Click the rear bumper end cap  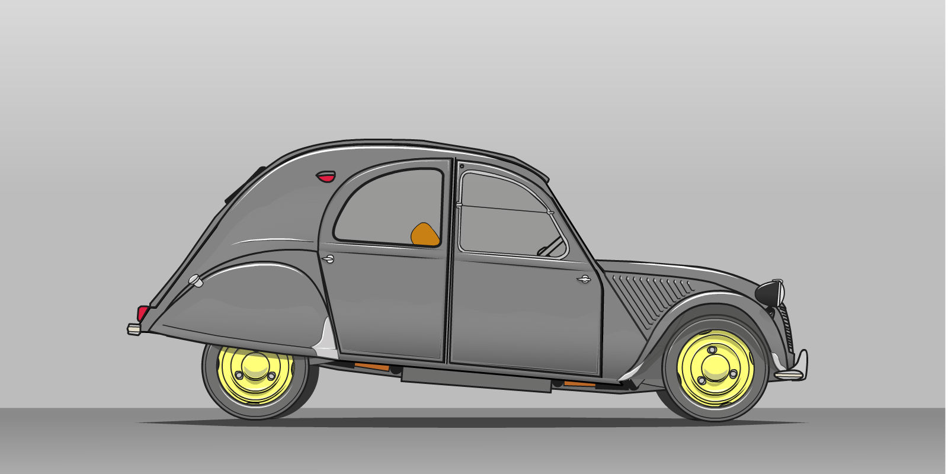[134, 329]
